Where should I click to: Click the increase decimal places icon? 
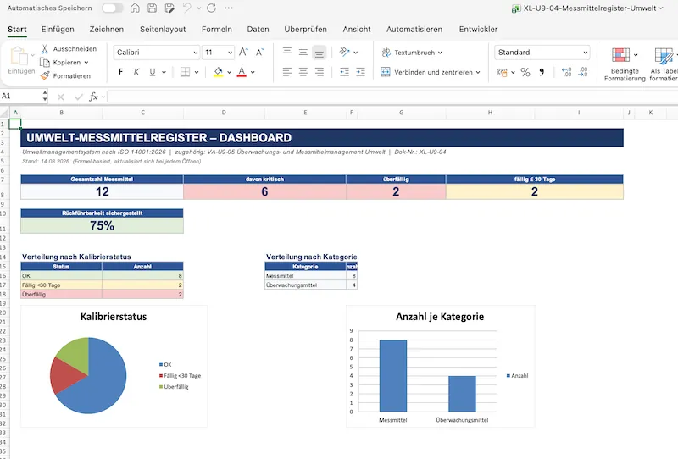click(x=566, y=72)
